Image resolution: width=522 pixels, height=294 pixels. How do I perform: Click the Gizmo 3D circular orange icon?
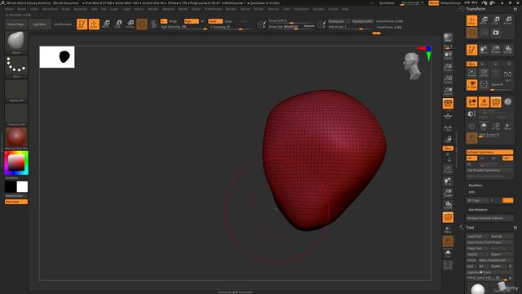[142, 24]
